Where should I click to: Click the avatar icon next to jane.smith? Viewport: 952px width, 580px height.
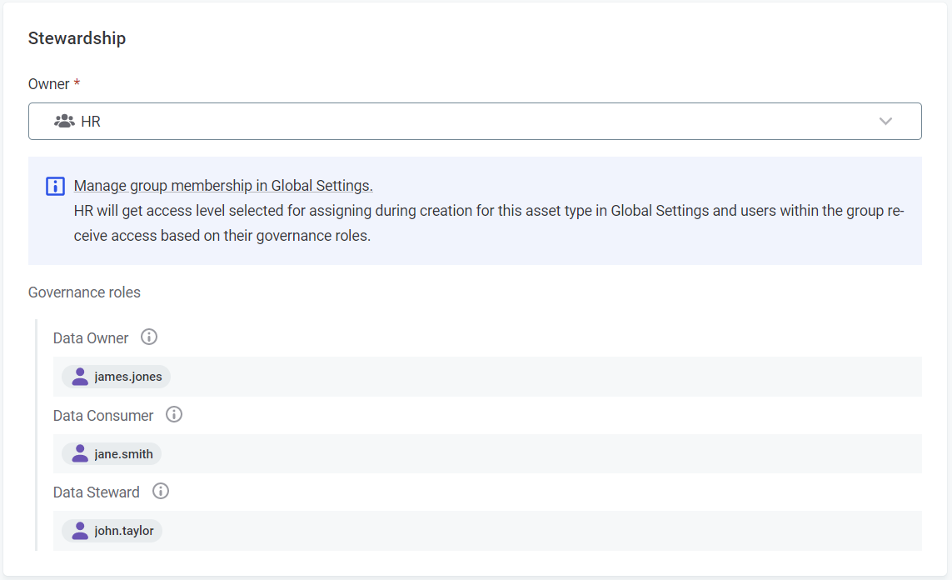pyautogui.click(x=80, y=453)
